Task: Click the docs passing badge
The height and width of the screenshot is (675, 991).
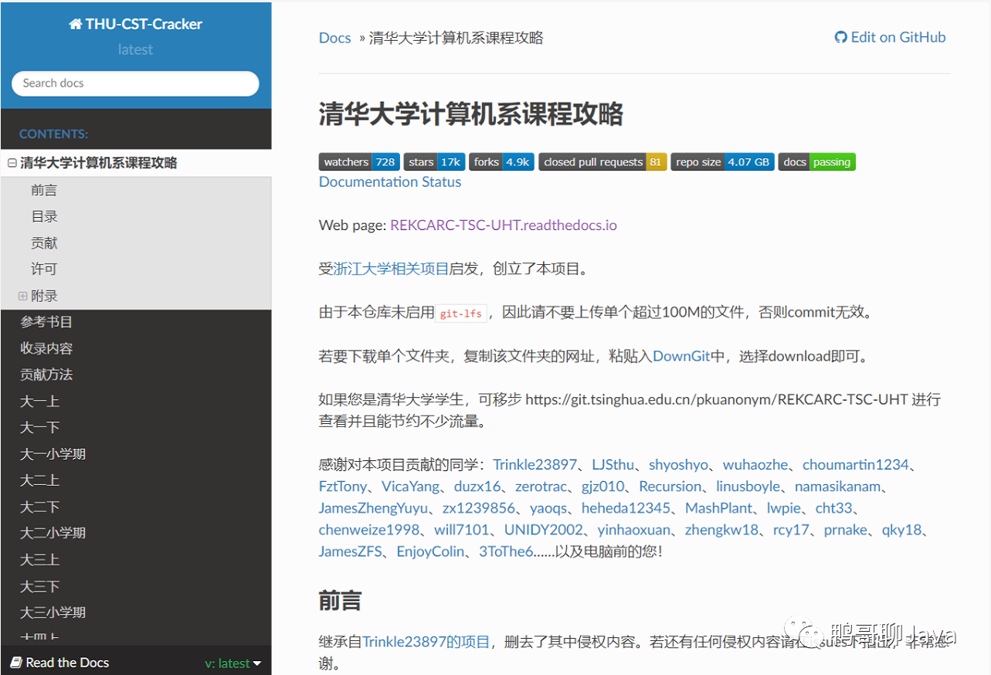Action: (816, 161)
